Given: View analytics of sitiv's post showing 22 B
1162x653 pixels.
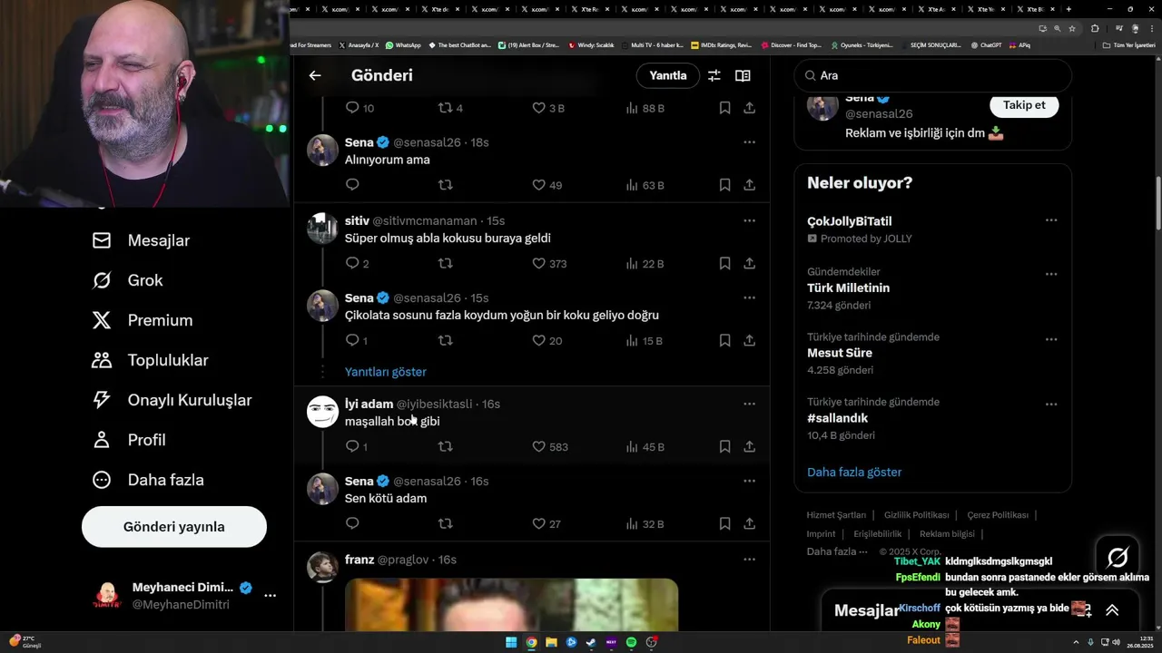Looking at the screenshot, I should click(x=645, y=264).
